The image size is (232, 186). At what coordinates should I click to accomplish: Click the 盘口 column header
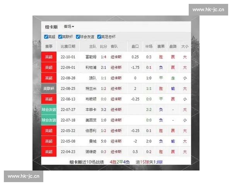(135, 46)
